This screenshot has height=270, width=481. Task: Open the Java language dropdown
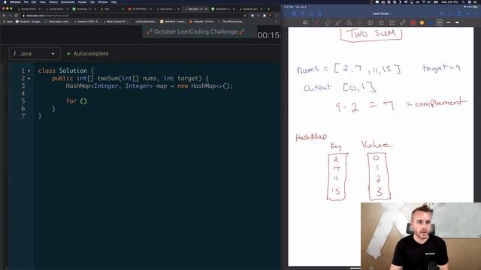tap(35, 53)
